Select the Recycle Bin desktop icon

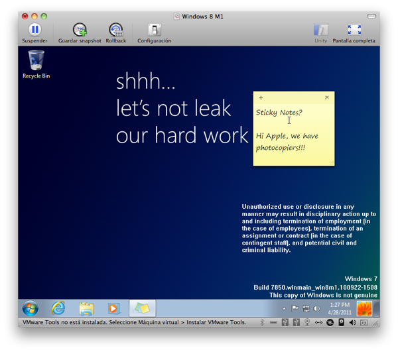(36, 64)
